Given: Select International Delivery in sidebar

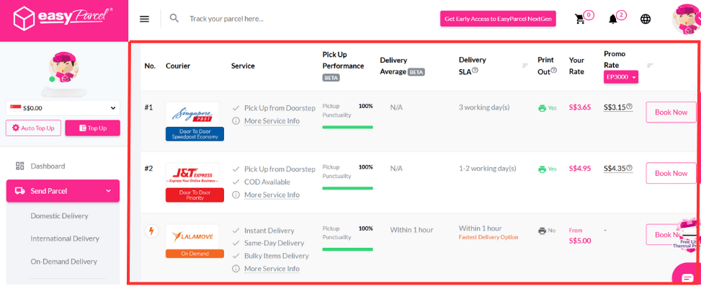Looking at the screenshot, I should 65,239.
